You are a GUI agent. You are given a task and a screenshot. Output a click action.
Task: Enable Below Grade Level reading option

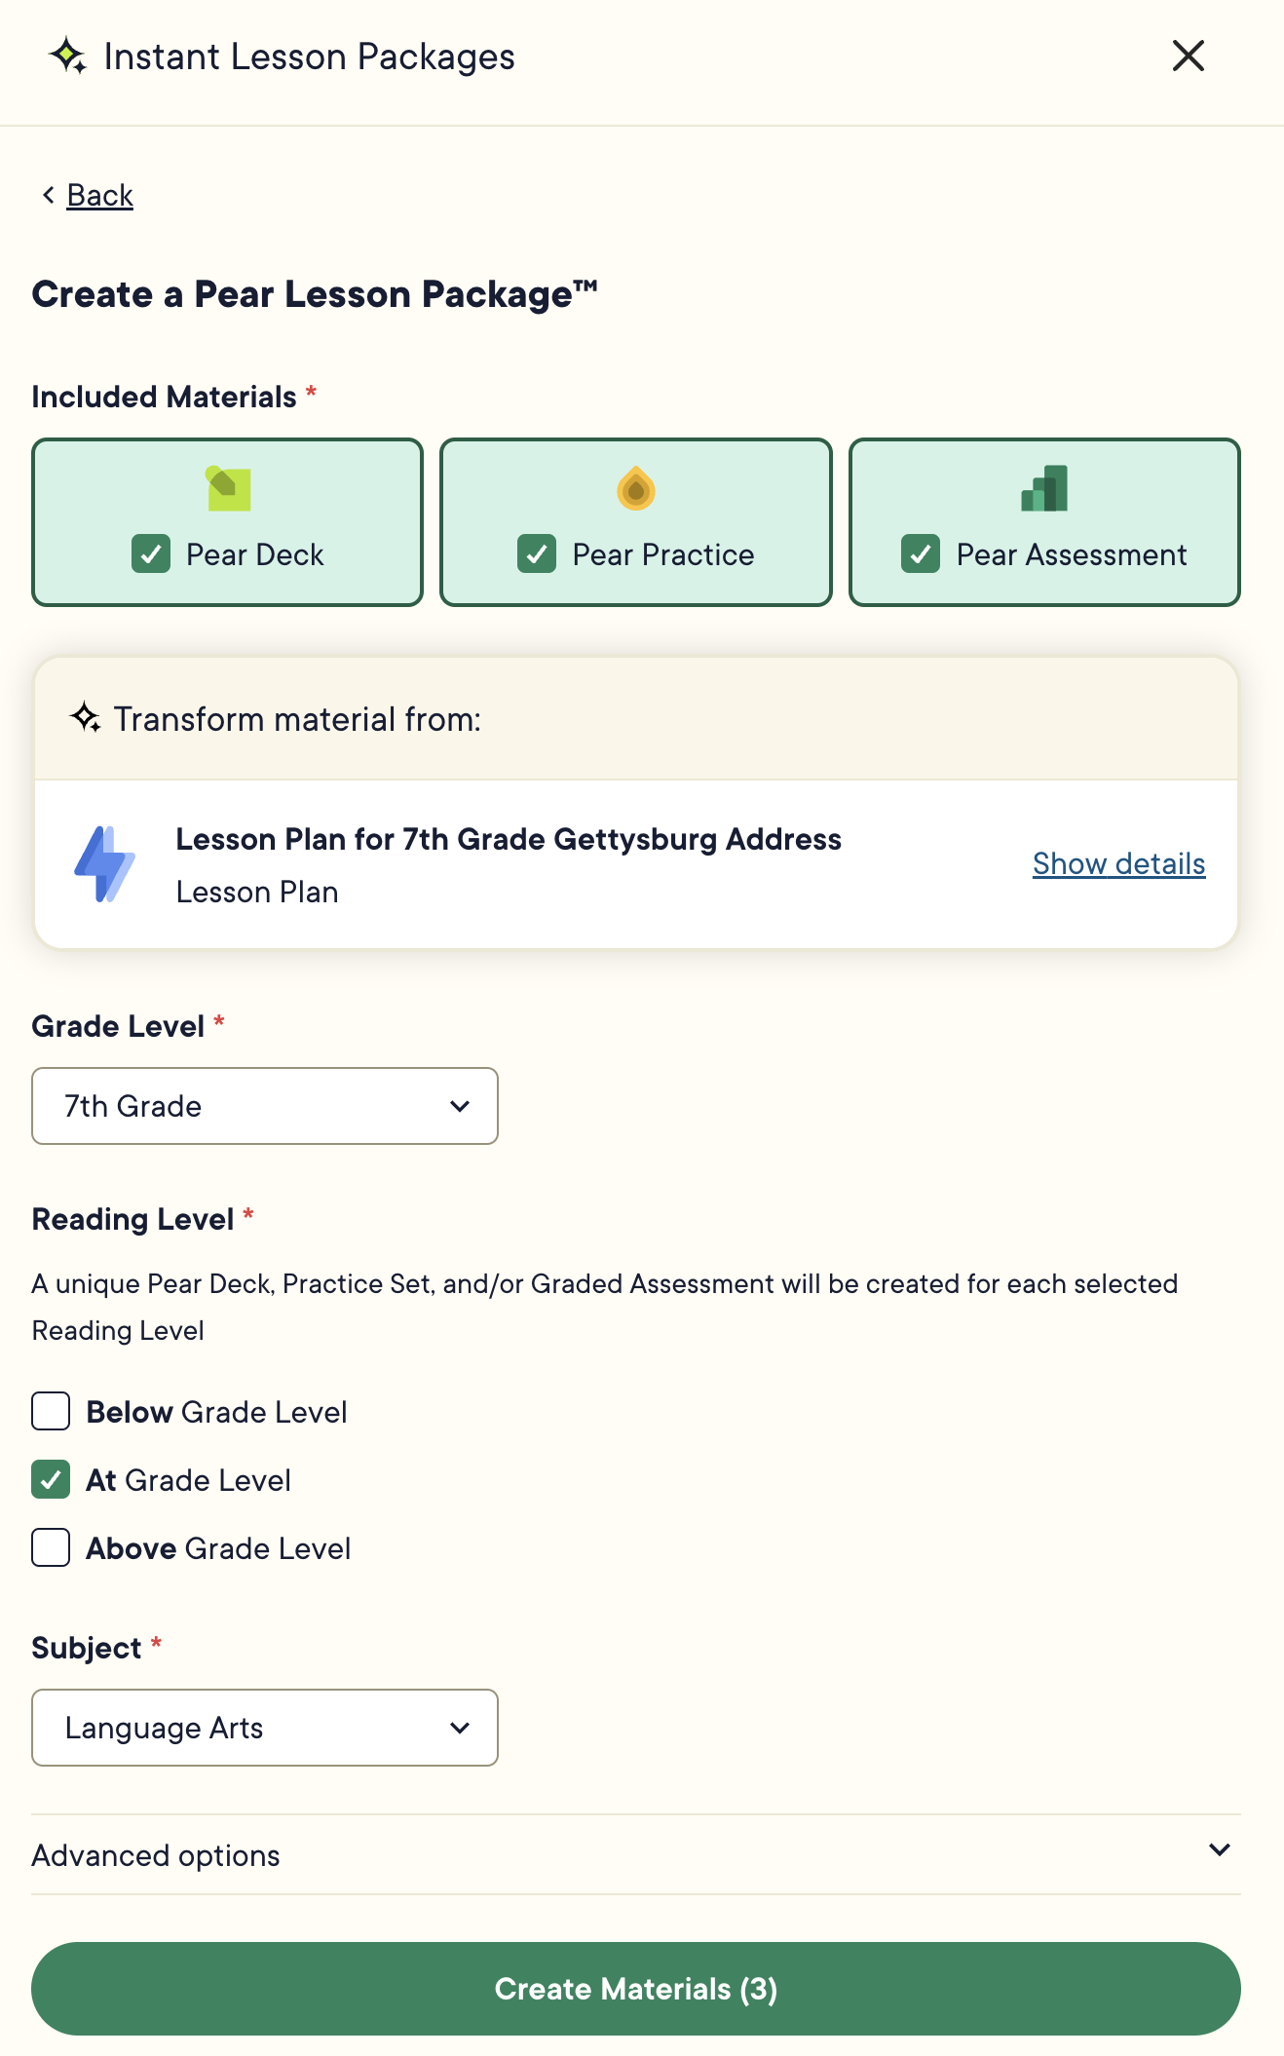pyautogui.click(x=50, y=1412)
